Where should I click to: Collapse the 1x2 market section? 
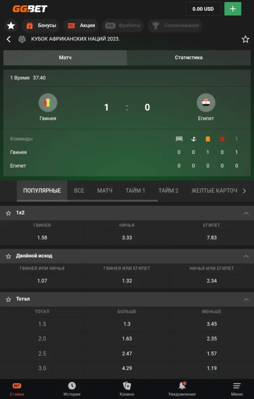pyautogui.click(x=246, y=213)
